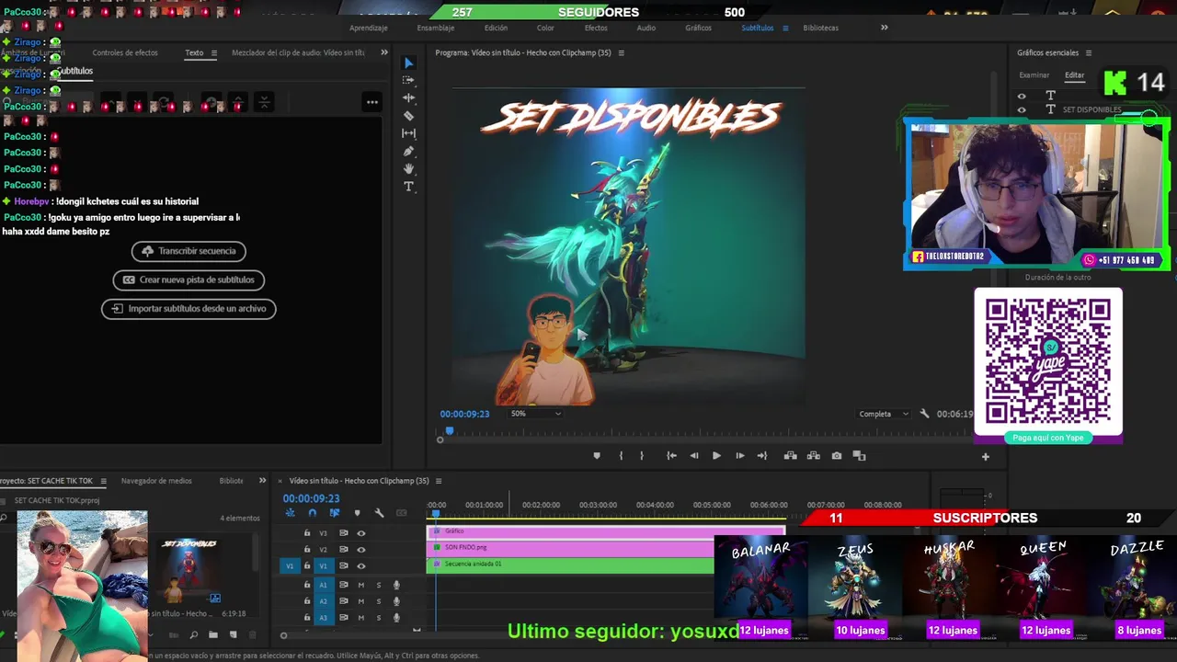
Task: Step forward one frame
Action: click(x=739, y=456)
